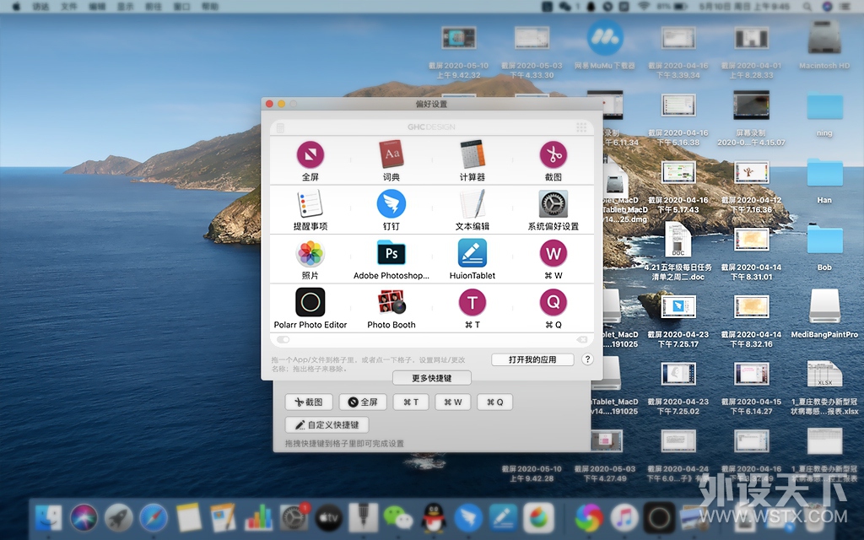Open WeChat from the Dock
This screenshot has height=540, width=864.
[x=398, y=518]
